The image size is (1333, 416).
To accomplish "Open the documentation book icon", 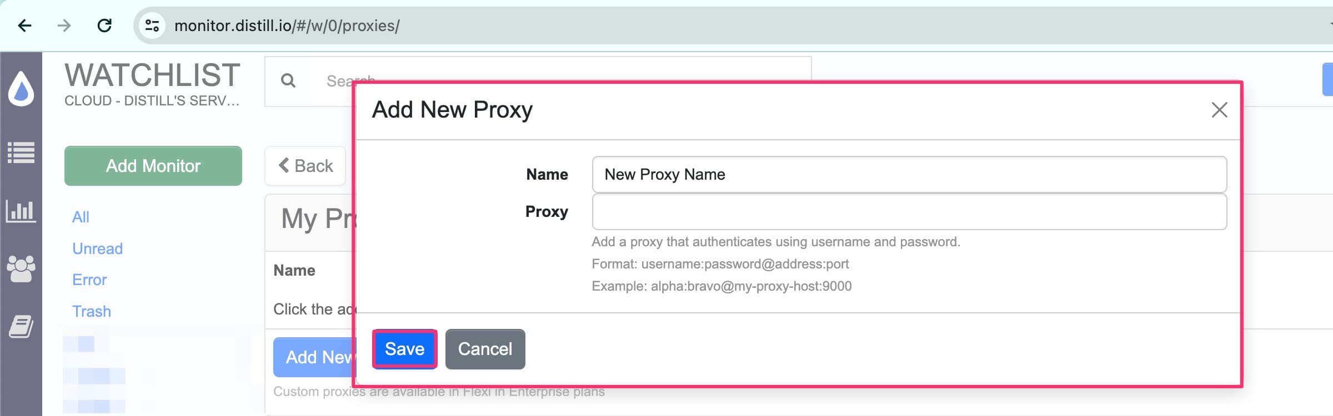I will 22,327.
